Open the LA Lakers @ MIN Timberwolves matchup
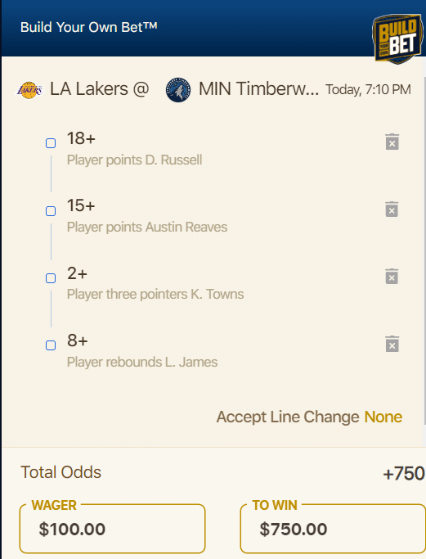 pyautogui.click(x=168, y=89)
